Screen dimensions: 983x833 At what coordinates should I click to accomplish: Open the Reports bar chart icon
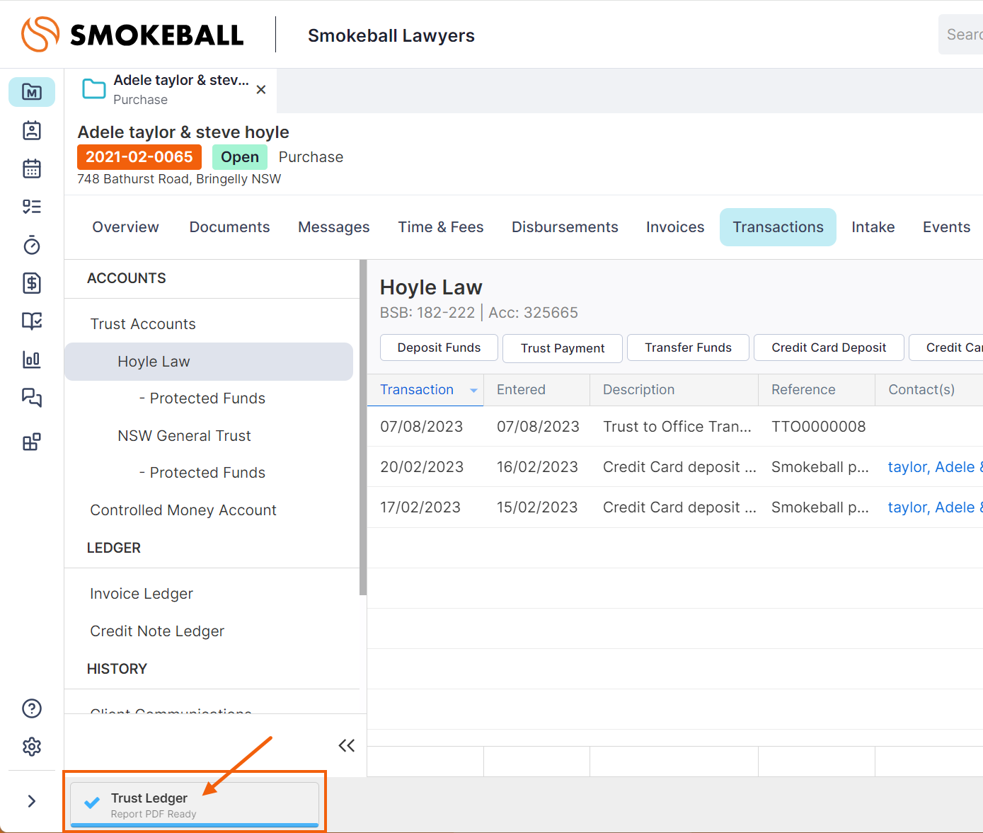(x=32, y=360)
